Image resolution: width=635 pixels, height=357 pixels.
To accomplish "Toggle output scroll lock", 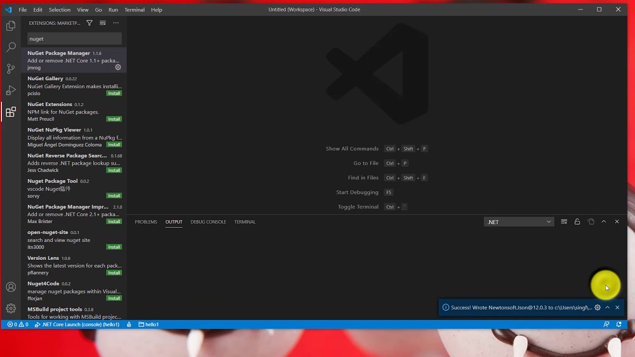I will pos(577,222).
